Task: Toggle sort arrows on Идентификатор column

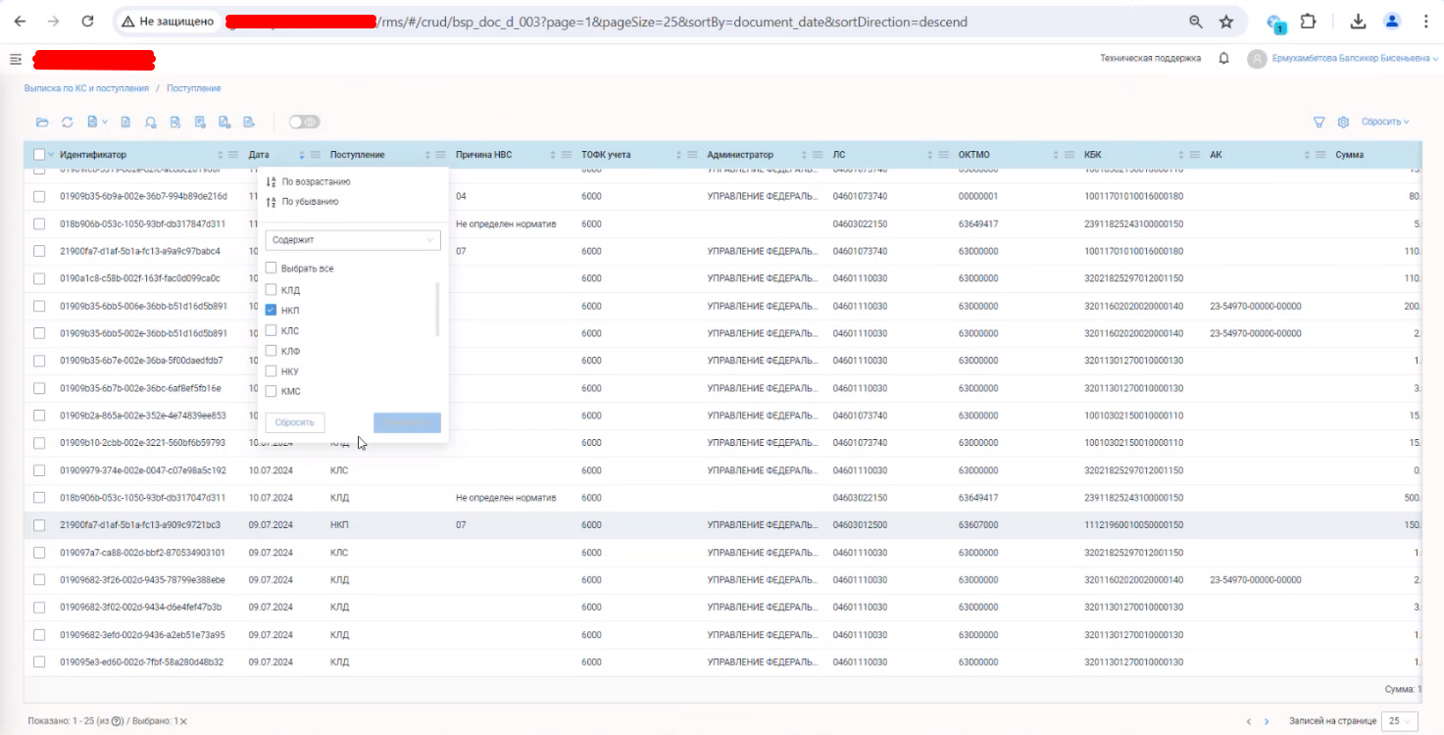Action: [220, 155]
